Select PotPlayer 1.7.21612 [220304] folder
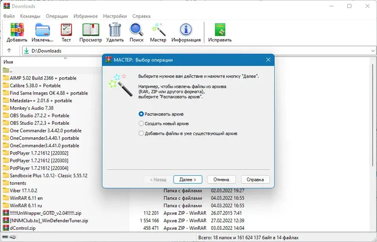The height and width of the screenshot is (242, 377). 39,168
